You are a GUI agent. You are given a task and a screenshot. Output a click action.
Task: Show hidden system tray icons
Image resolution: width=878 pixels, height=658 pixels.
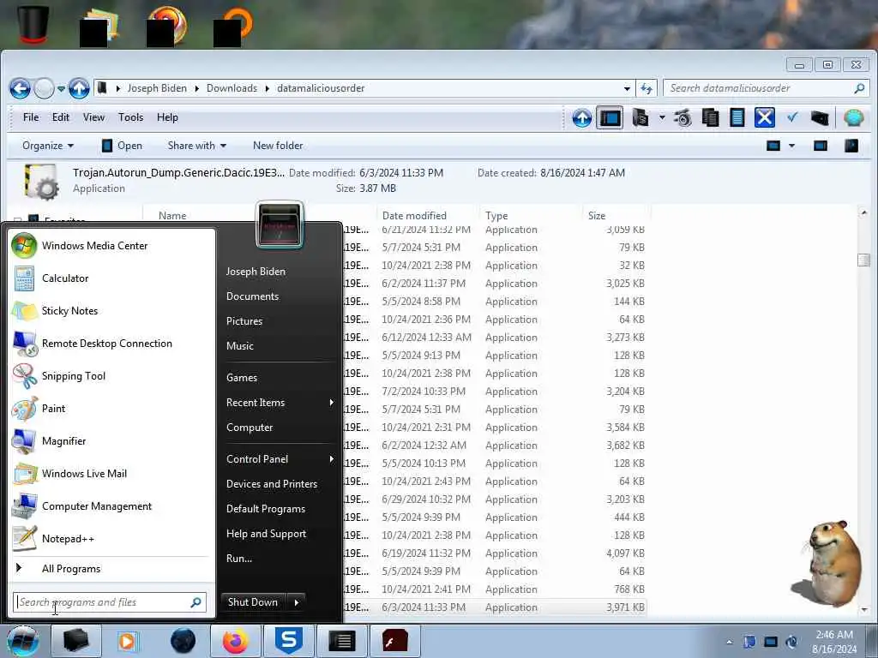click(729, 643)
